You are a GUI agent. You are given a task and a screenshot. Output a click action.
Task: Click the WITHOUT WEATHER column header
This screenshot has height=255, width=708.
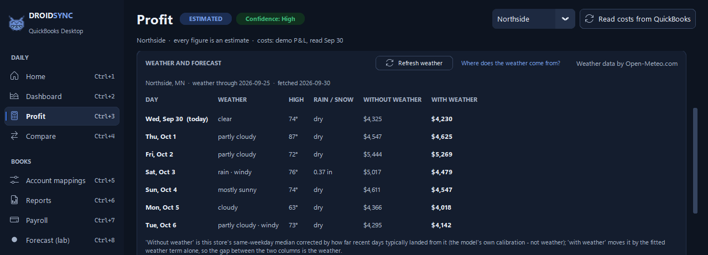coord(392,100)
